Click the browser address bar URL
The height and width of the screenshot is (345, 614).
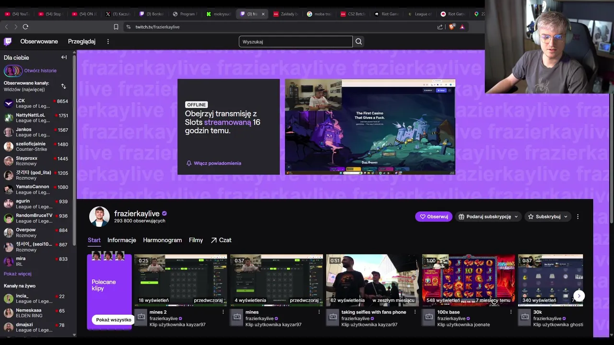[x=157, y=27]
